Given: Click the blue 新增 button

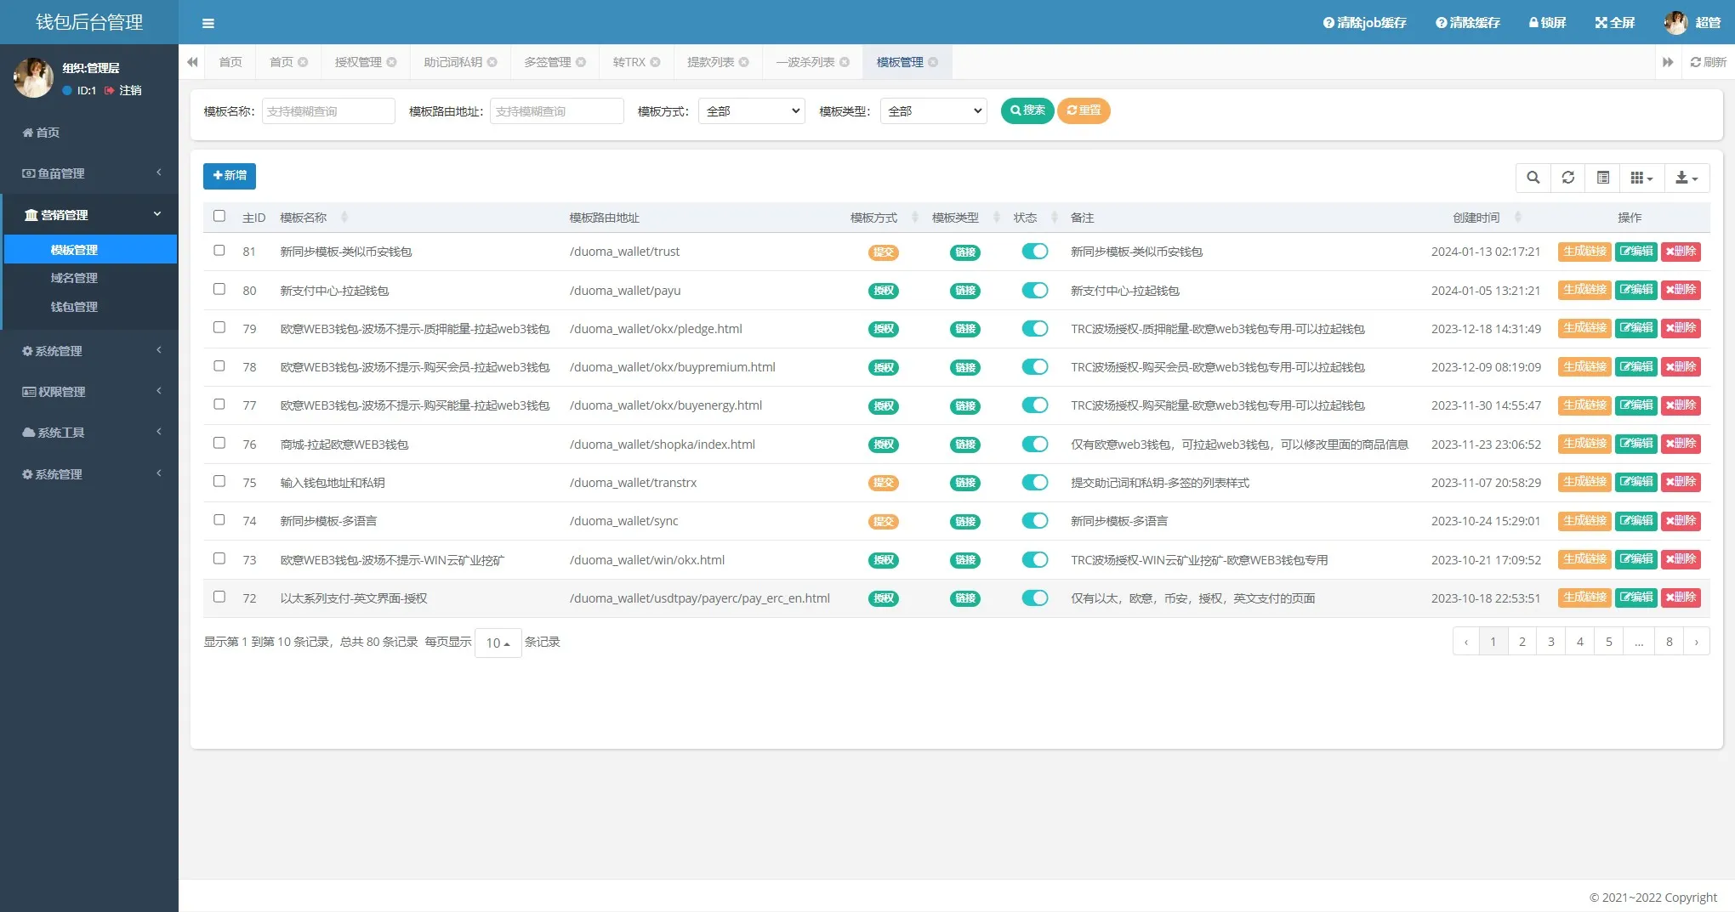Looking at the screenshot, I should pos(230,176).
